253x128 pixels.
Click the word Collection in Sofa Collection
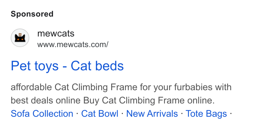(x=53, y=113)
